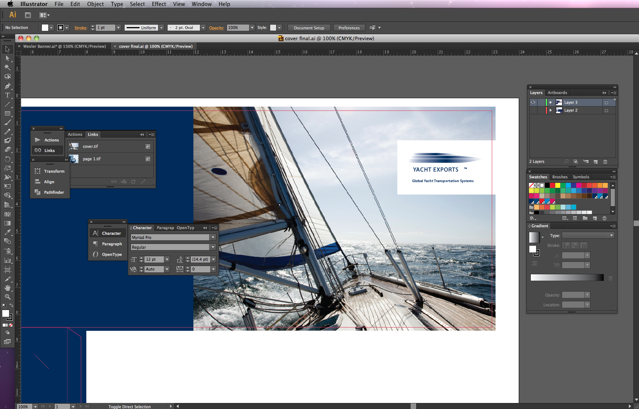639x409 pixels.
Task: Select the Pen tool
Action: point(7,86)
